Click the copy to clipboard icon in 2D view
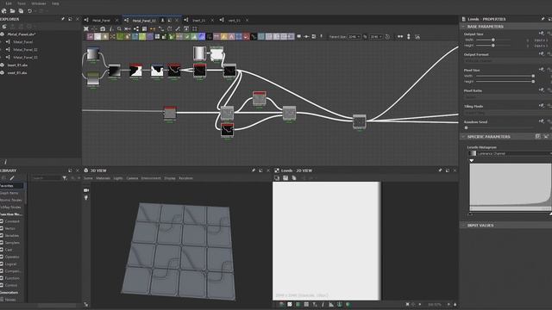 click(x=294, y=178)
